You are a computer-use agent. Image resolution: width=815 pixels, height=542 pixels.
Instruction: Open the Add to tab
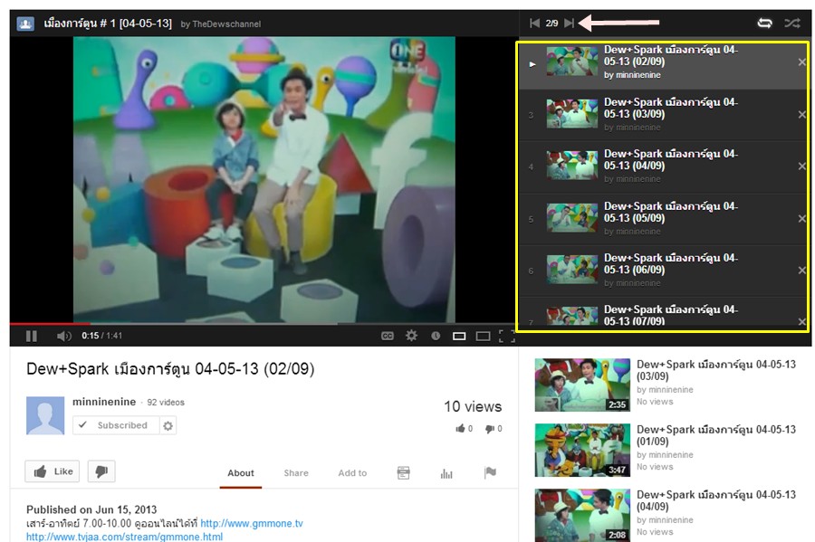click(352, 473)
